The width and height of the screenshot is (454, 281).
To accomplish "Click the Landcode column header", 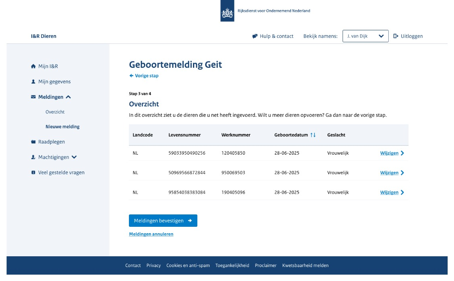I will (142, 135).
